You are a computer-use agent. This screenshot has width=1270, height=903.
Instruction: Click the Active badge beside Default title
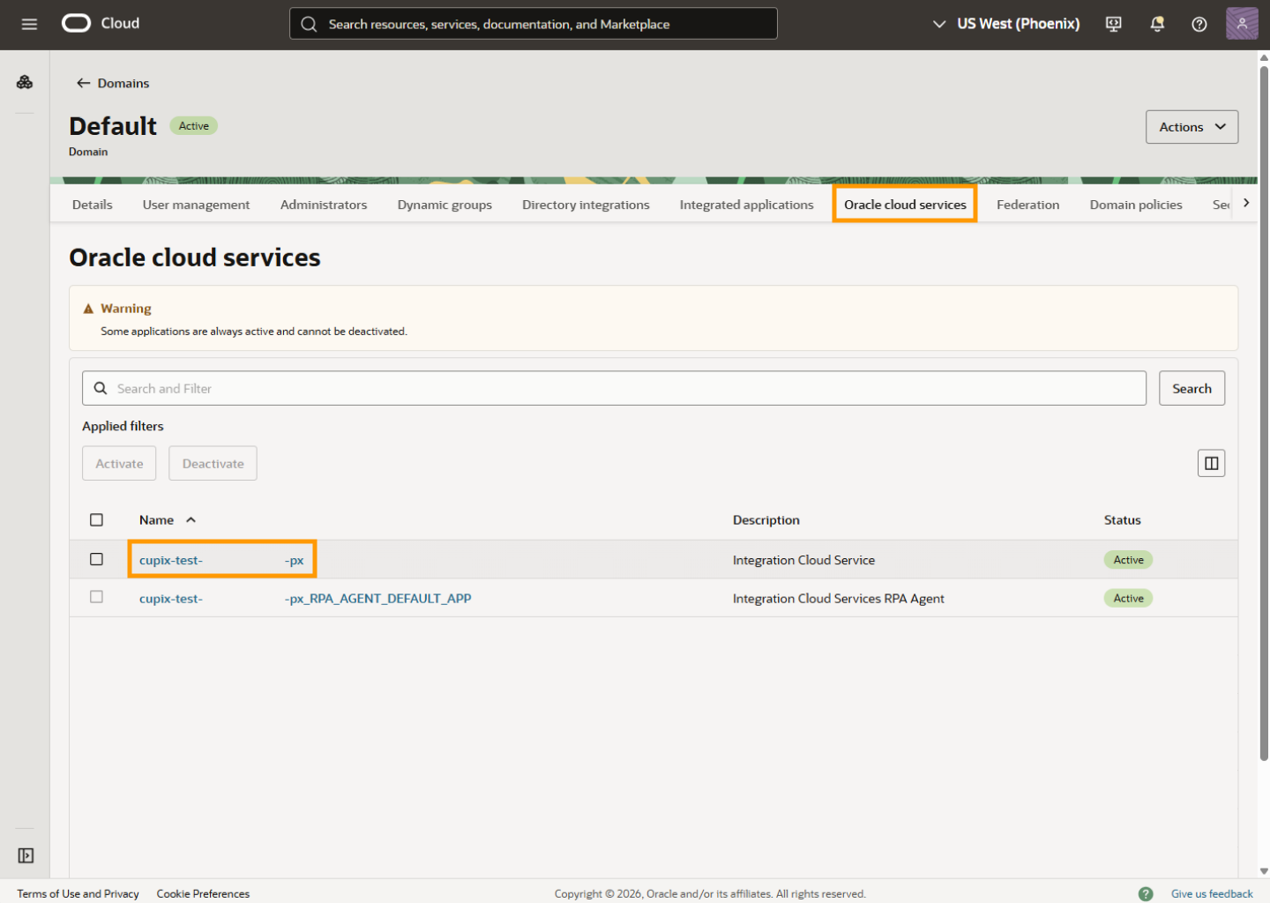click(x=194, y=126)
